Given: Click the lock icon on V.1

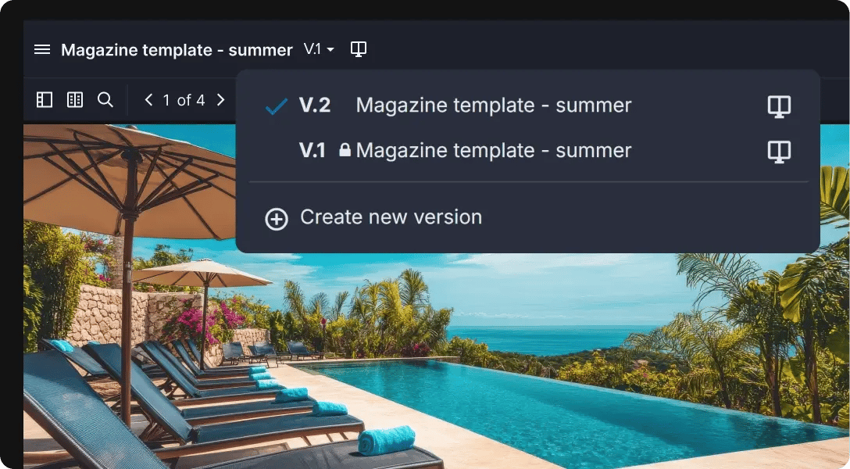Looking at the screenshot, I should 345,149.
